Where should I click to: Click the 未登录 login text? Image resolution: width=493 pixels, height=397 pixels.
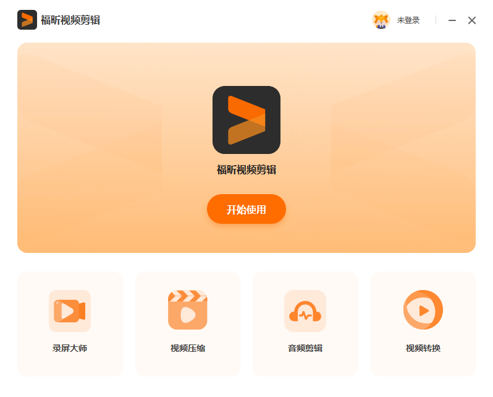(x=408, y=20)
